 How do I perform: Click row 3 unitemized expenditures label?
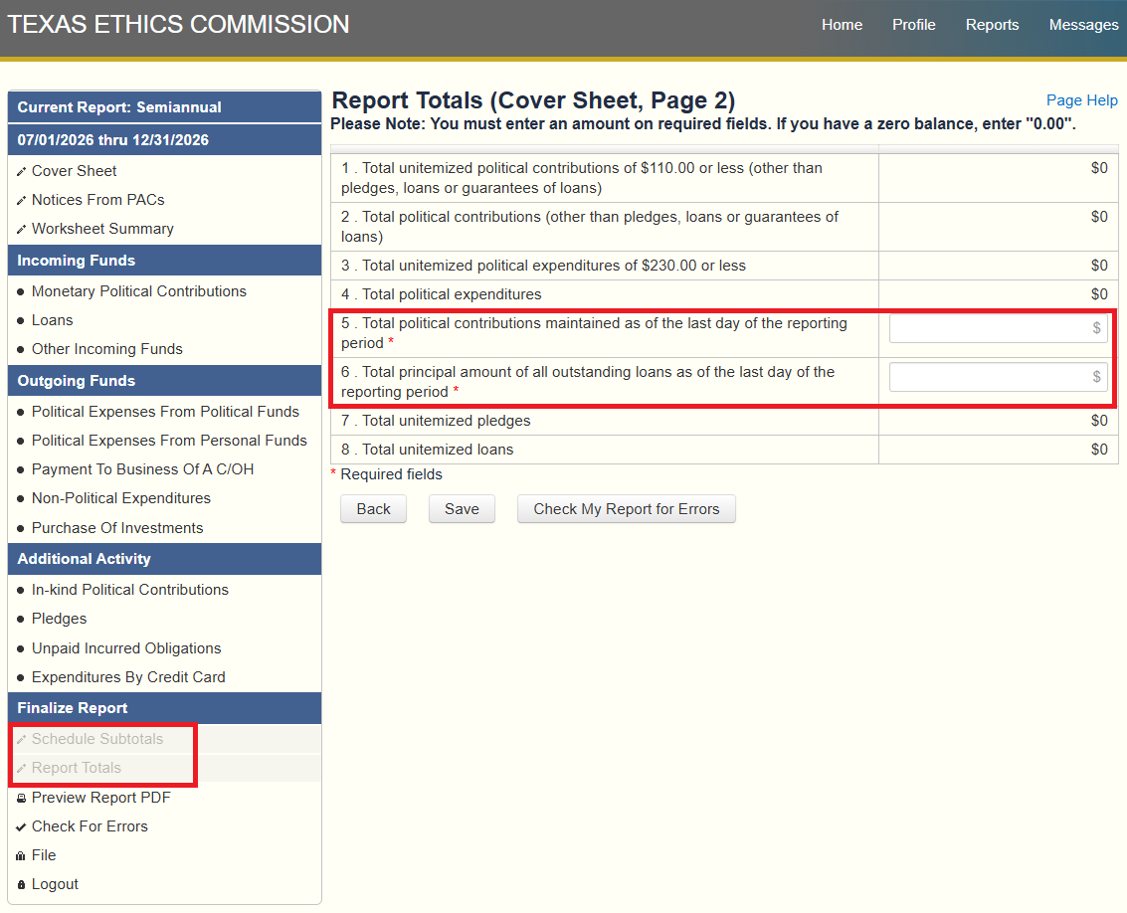pos(543,266)
